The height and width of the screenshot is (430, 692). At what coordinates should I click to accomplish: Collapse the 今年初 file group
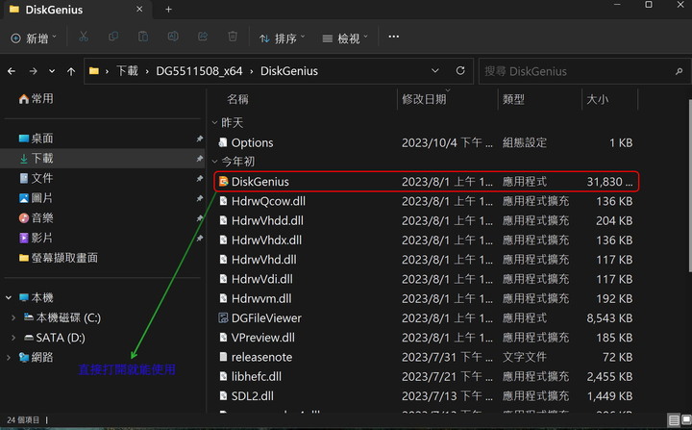click(x=215, y=162)
